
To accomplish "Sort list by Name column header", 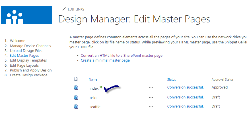I will click(93, 80).
